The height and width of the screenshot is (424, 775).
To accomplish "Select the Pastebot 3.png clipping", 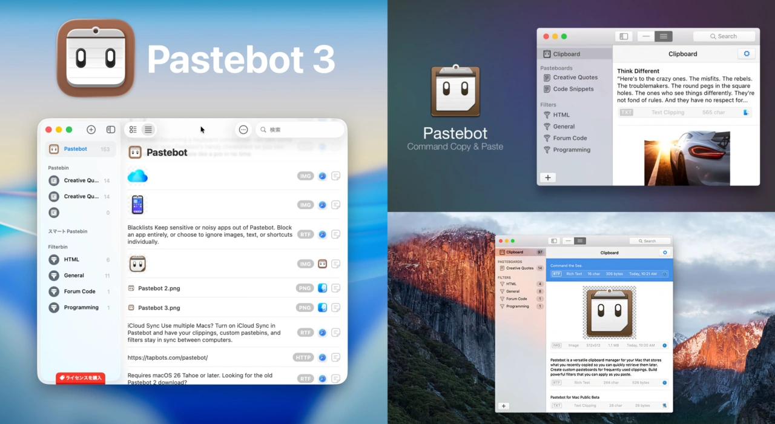I will click(x=159, y=308).
